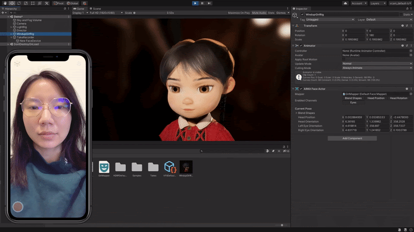Click the GirlMapper asset icon
This screenshot has height=232, width=414.
point(104,167)
